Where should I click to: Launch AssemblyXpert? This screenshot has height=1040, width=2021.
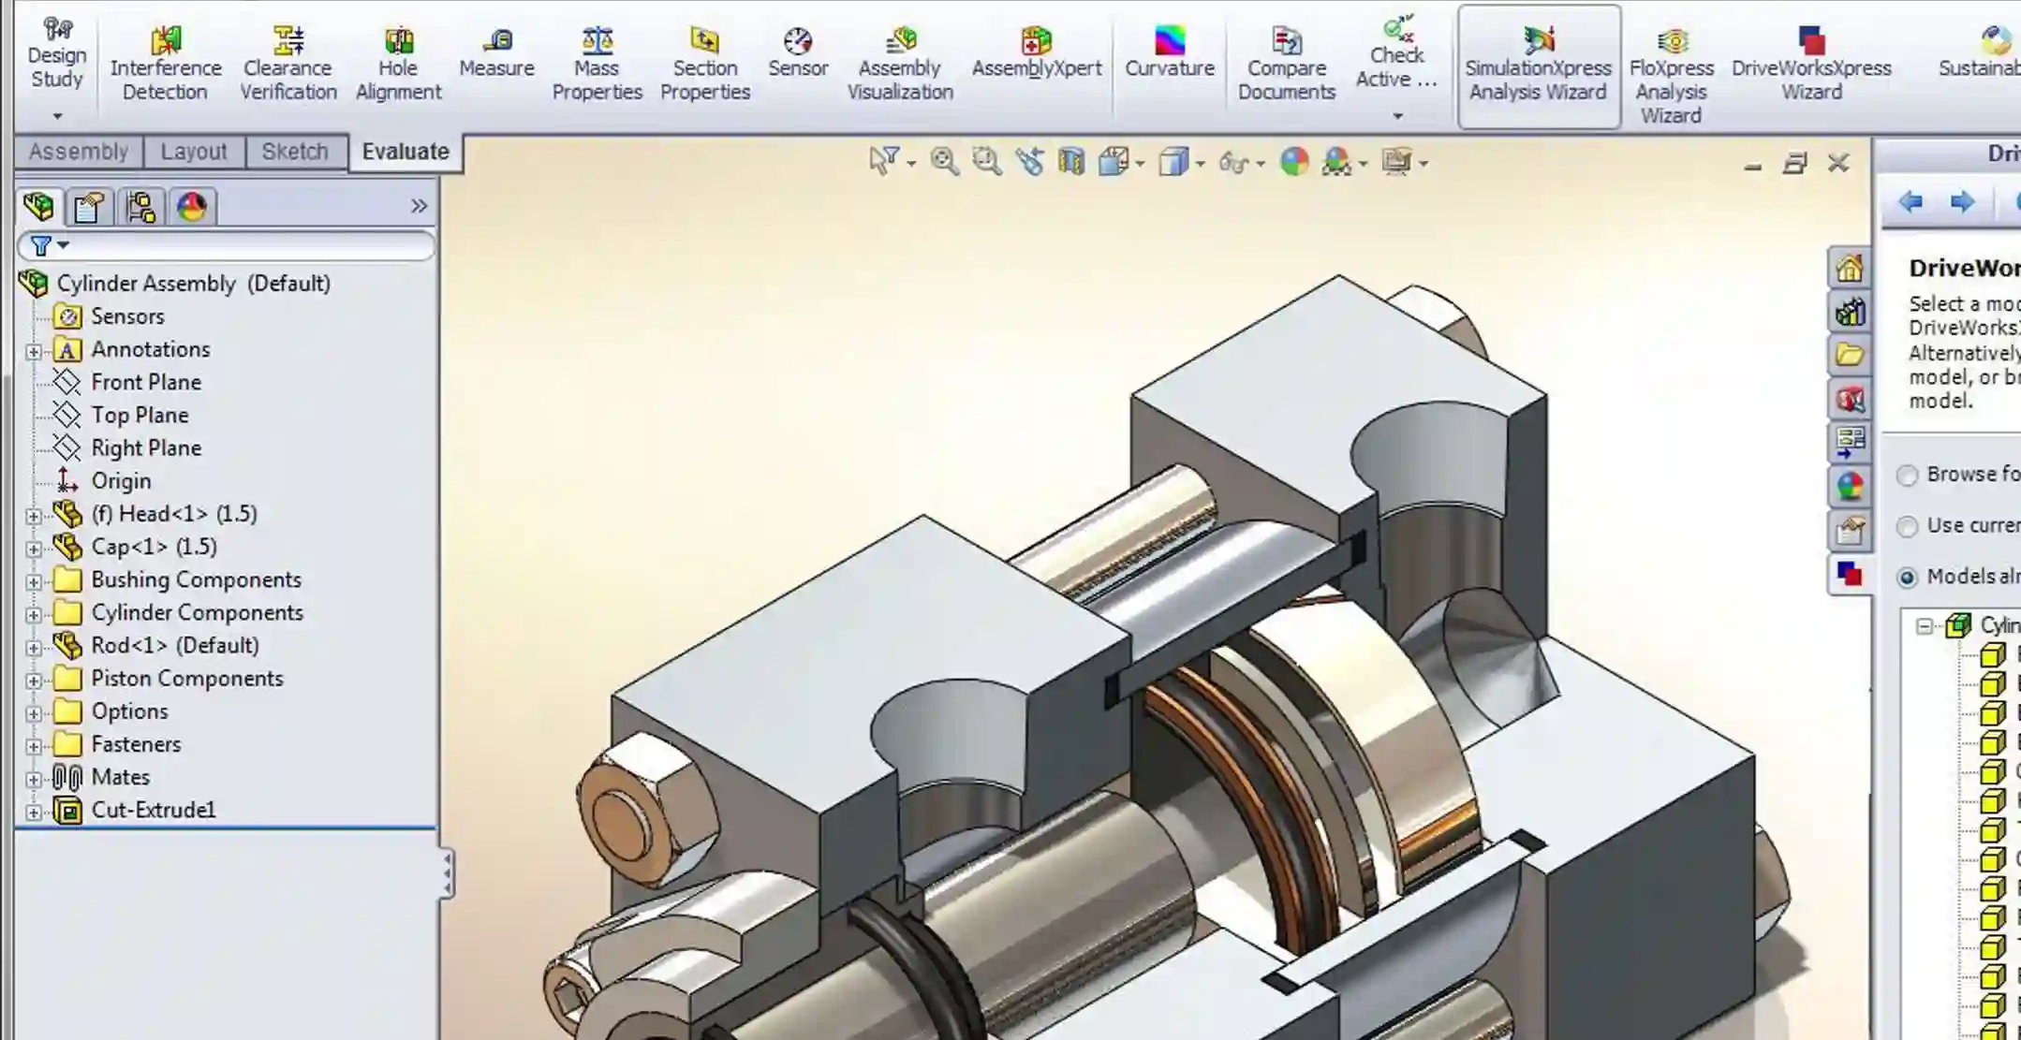click(x=1037, y=54)
